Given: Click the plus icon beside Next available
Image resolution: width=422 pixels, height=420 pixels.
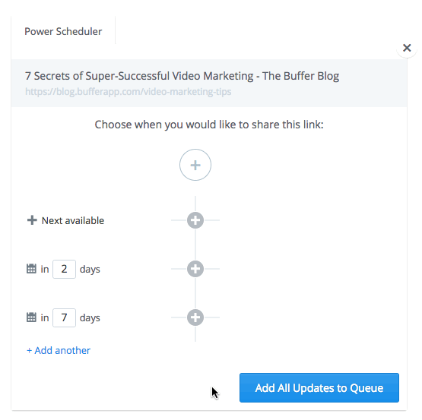Looking at the screenshot, I should tap(32, 220).
